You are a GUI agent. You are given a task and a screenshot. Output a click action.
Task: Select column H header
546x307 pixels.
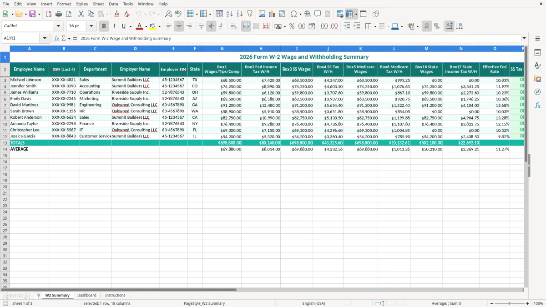261,49
